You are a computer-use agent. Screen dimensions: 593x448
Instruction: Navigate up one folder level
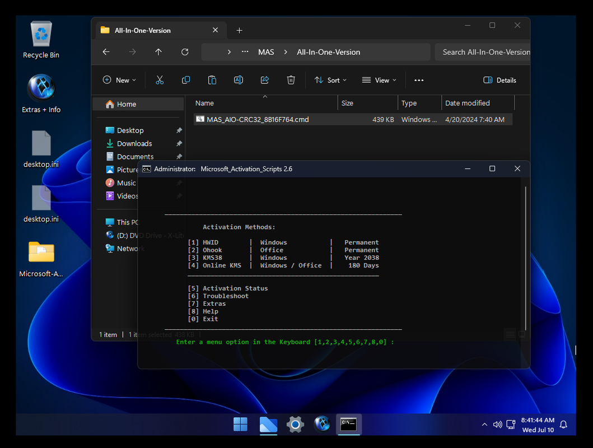(158, 52)
